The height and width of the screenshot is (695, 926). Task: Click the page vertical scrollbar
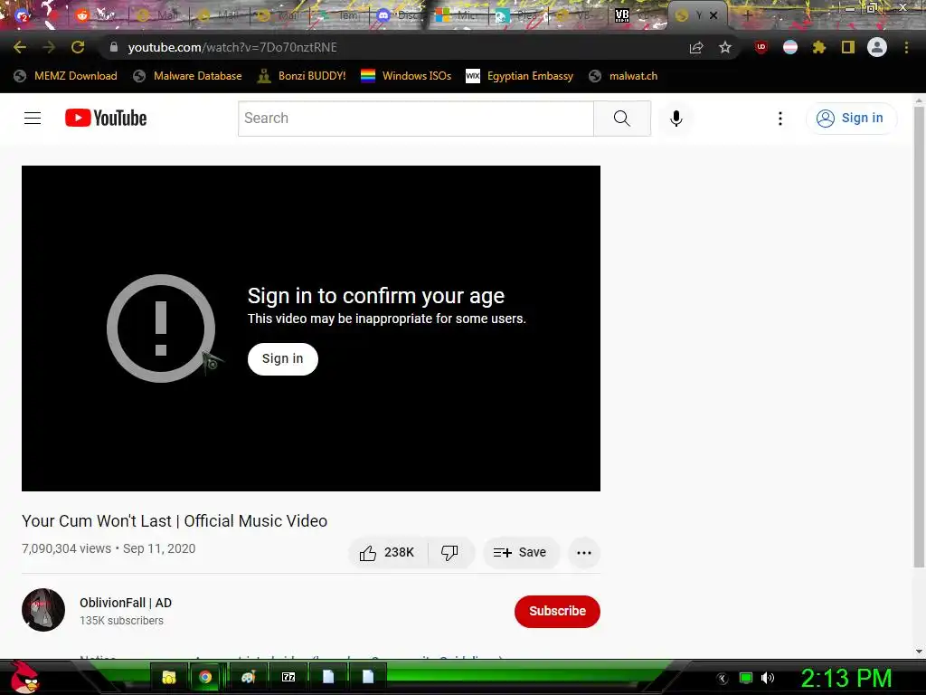tap(919, 337)
